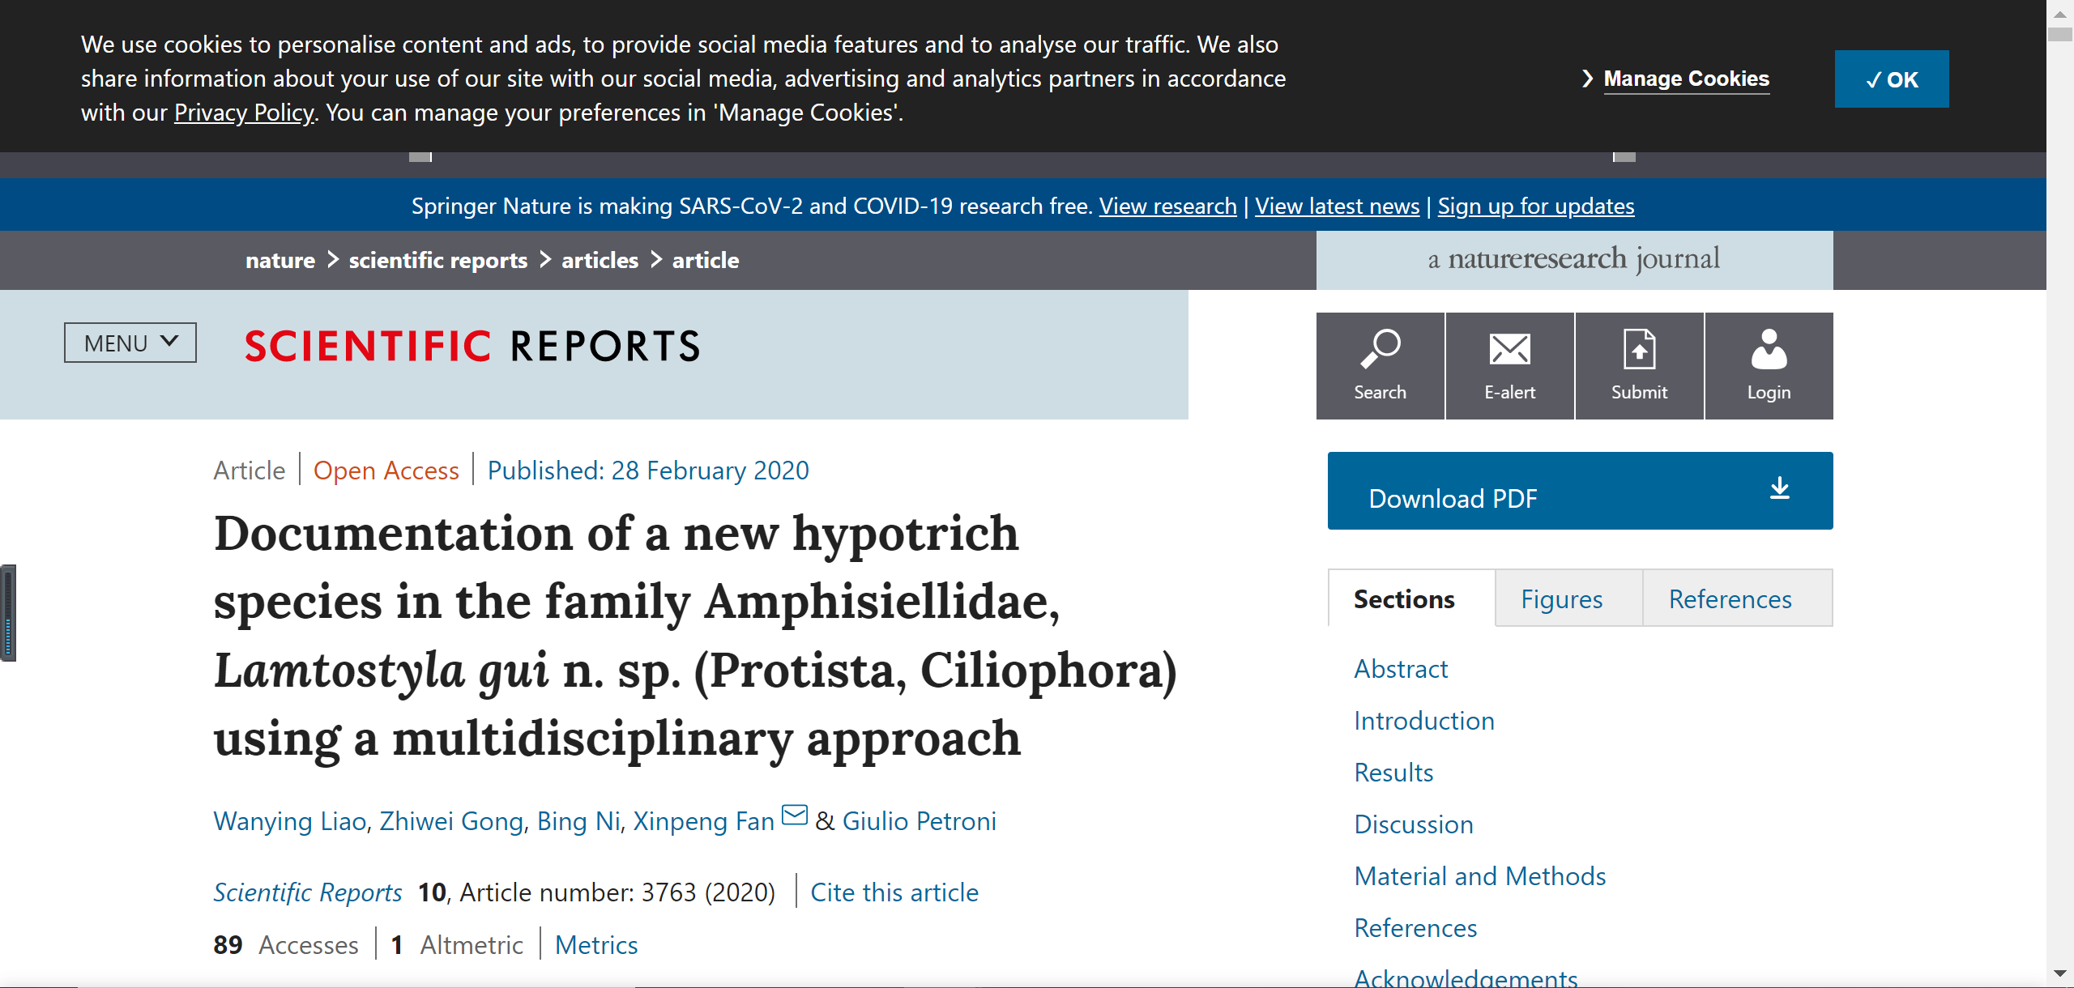This screenshot has width=2074, height=988.
Task: Switch to the Figures tab
Action: (1561, 599)
